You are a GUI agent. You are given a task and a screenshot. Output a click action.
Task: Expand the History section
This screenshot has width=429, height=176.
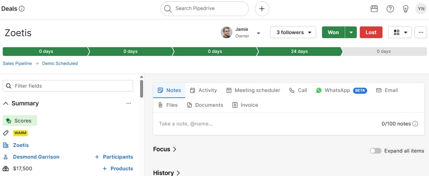[x=167, y=173]
